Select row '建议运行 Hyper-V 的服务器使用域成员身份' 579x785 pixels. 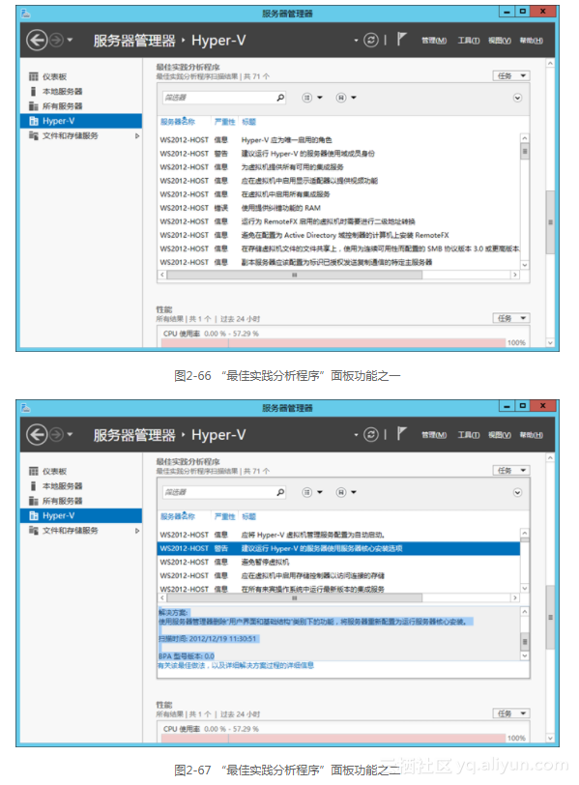tap(338, 153)
